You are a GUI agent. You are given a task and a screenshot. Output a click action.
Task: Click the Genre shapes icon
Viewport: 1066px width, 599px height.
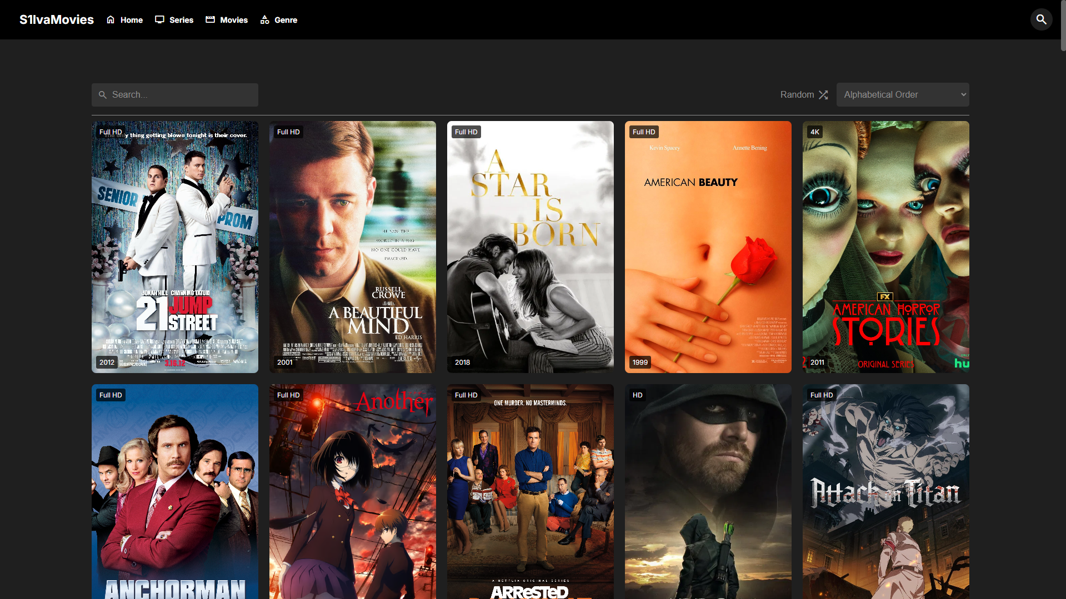tap(265, 19)
